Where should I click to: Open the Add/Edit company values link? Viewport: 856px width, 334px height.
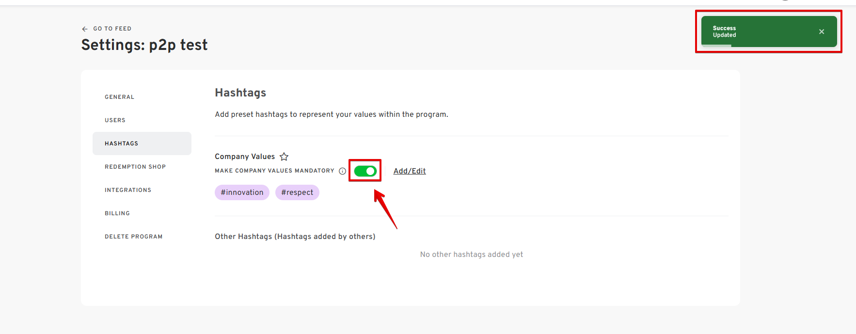[x=410, y=171]
